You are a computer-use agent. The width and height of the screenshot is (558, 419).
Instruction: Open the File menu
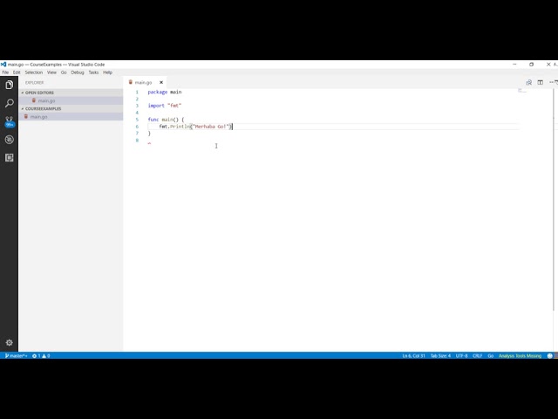click(x=5, y=72)
